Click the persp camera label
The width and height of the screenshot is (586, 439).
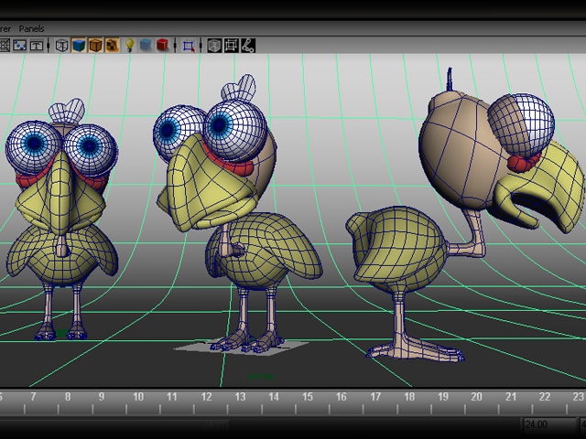click(x=261, y=376)
